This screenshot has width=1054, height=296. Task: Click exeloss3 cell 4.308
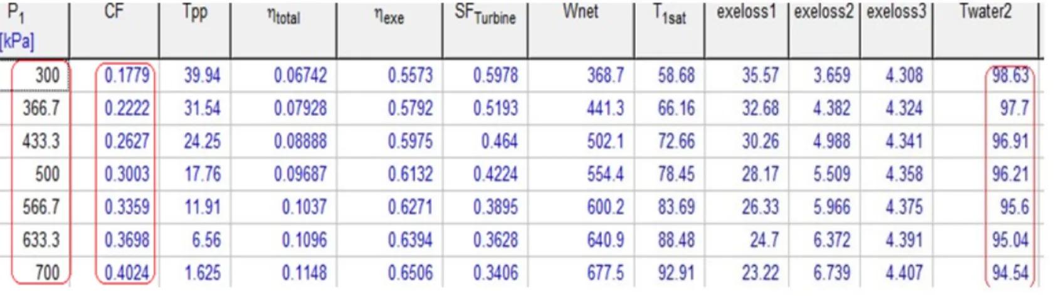pos(896,76)
